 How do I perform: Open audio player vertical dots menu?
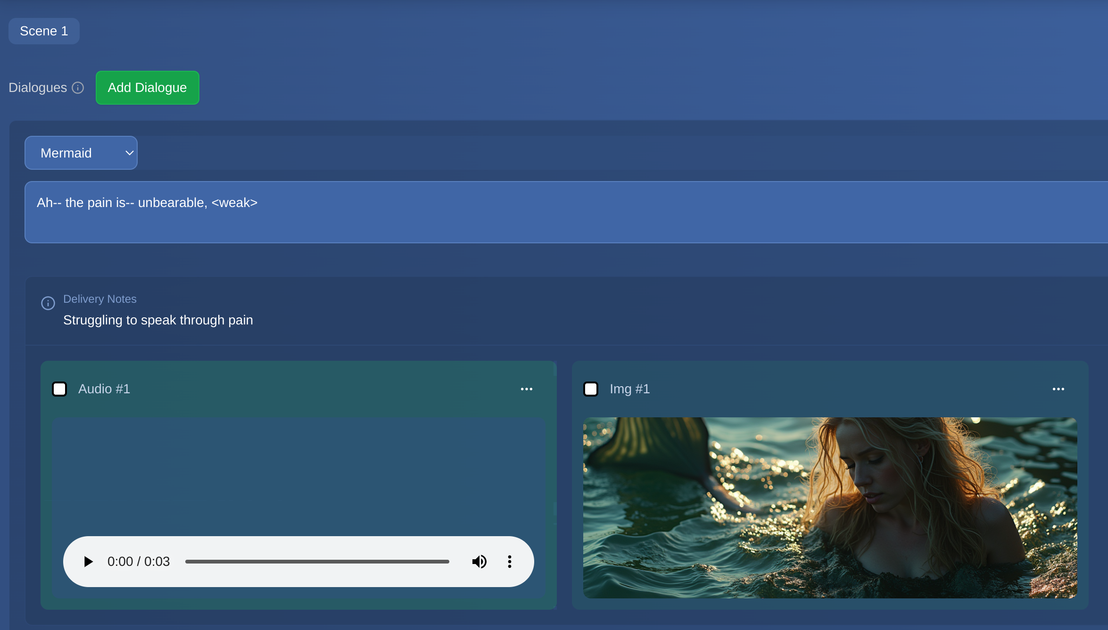[x=509, y=562]
